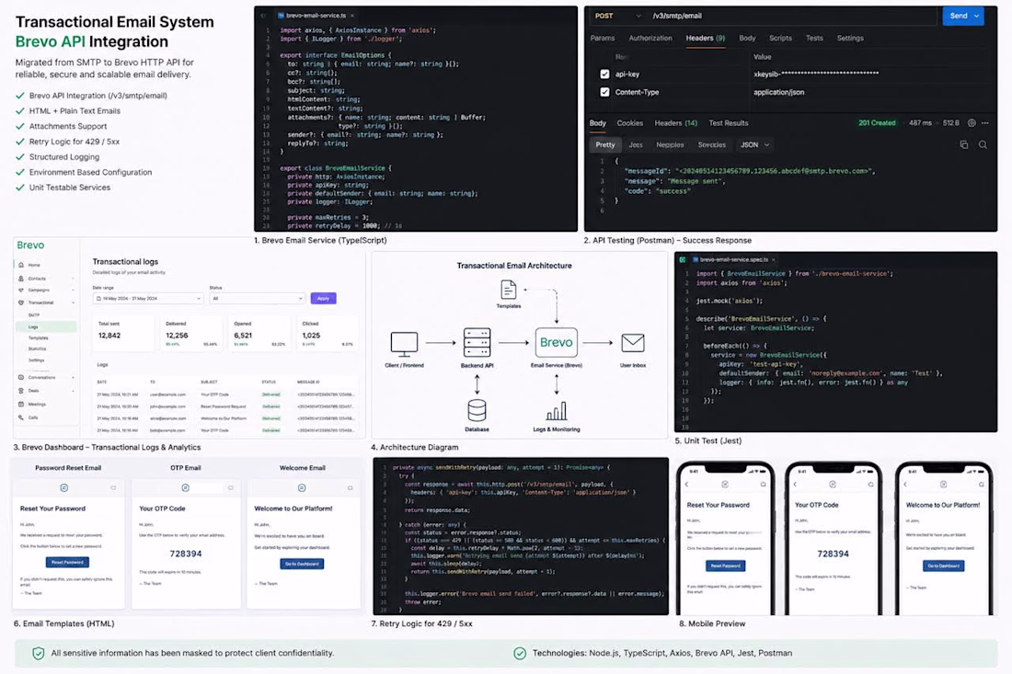Viewport: 1012px width, 674px height.
Task: Open Statistics in Brevo sidebar
Action: point(37,348)
